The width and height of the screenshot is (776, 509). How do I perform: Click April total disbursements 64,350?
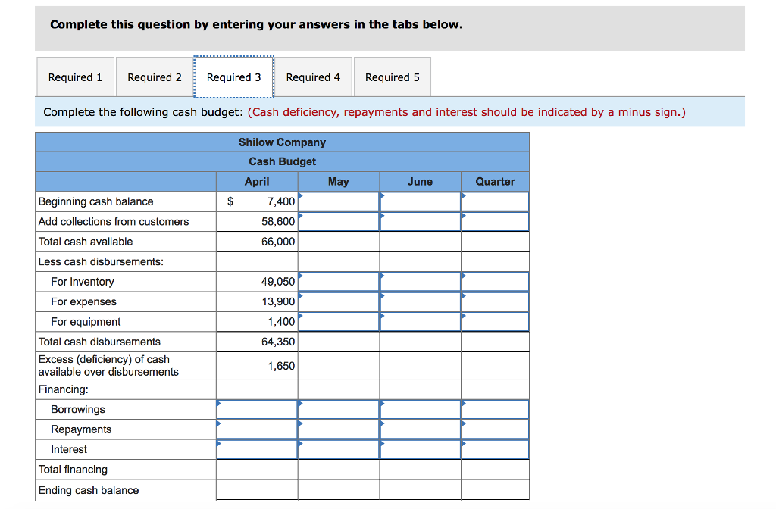click(x=278, y=342)
